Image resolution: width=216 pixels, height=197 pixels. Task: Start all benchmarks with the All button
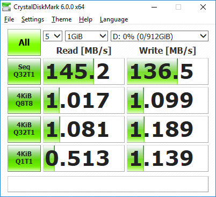click(x=24, y=42)
